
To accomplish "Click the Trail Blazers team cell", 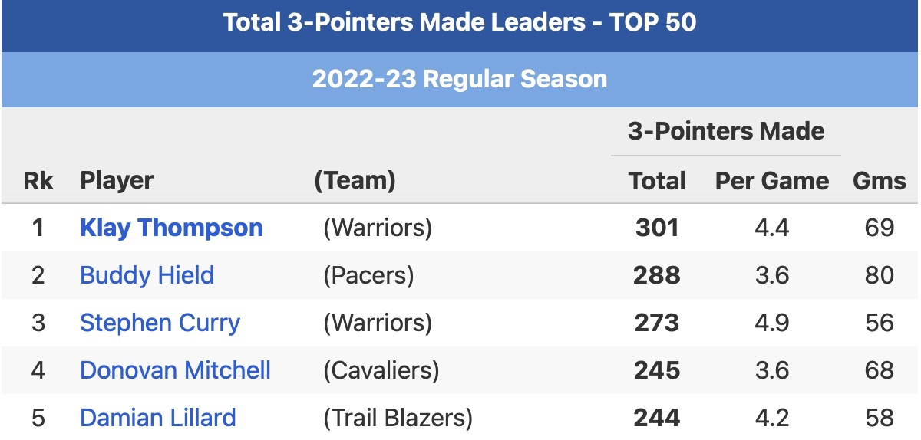I will pos(398,418).
